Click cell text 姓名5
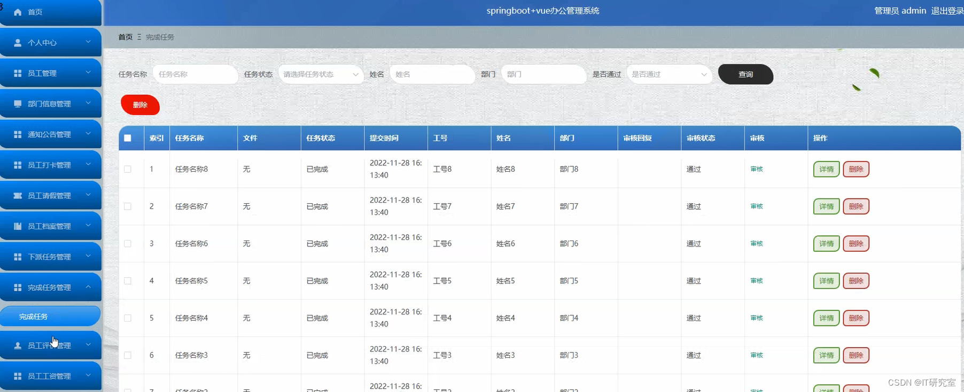Image resolution: width=964 pixels, height=392 pixels. [x=506, y=281]
